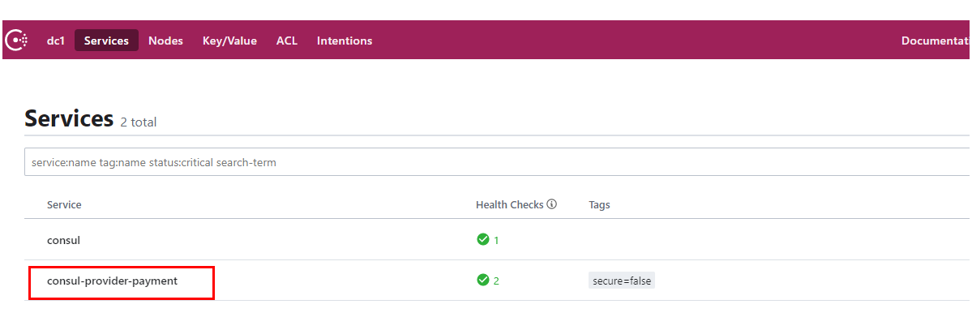Click the Service column header
This screenshot has width=972, height=330.
click(64, 205)
